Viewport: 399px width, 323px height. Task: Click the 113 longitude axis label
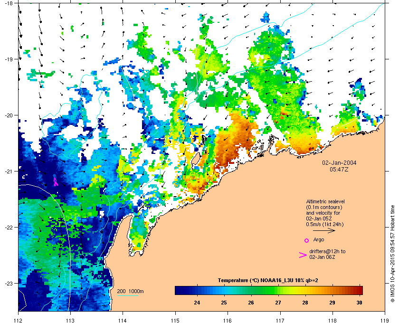(x=70, y=320)
